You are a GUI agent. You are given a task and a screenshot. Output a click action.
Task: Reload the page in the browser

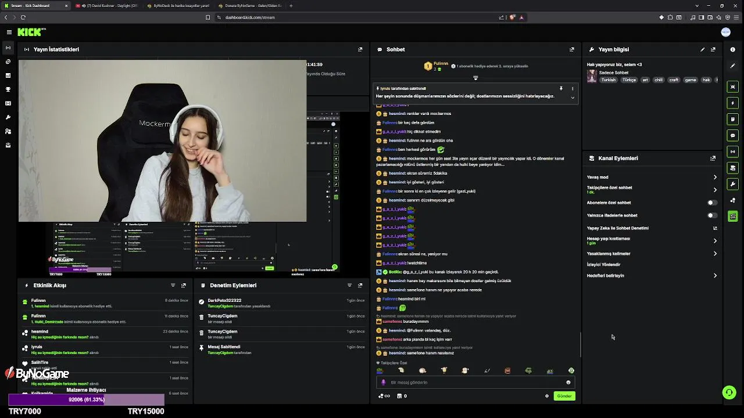coord(23,17)
